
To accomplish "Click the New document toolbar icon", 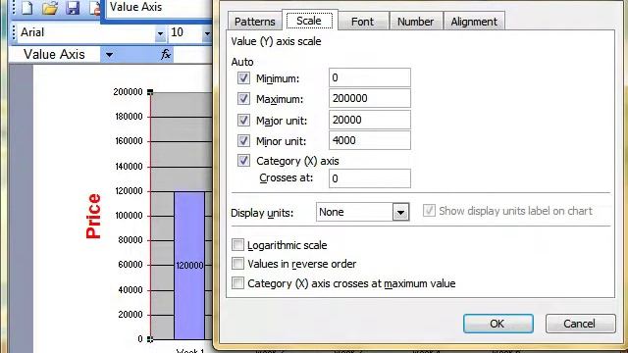I will (x=26, y=7).
